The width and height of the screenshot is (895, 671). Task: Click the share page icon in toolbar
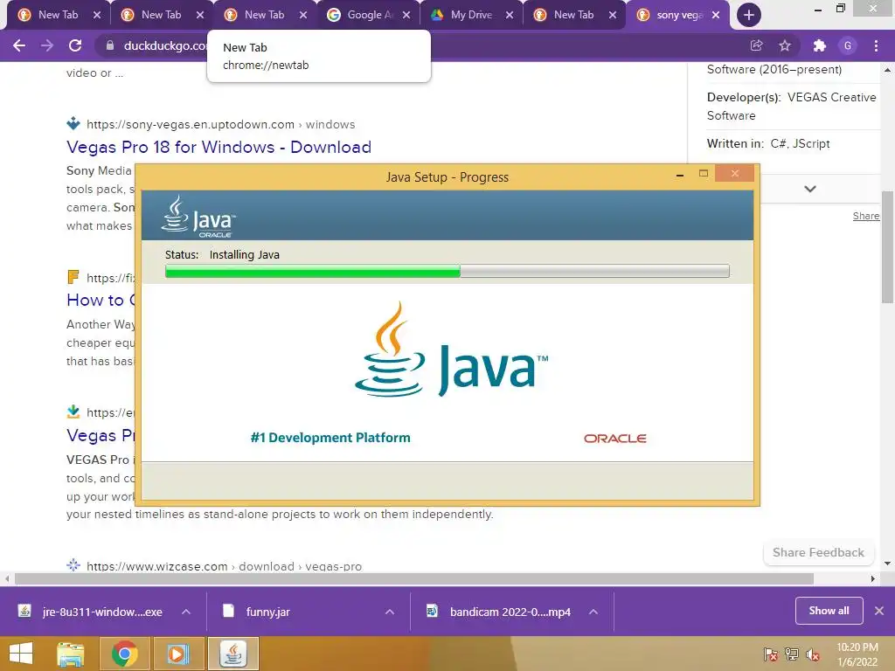click(756, 45)
